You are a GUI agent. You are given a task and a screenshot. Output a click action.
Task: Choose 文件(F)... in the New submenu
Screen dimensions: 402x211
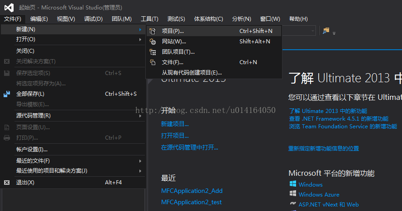pos(214,62)
